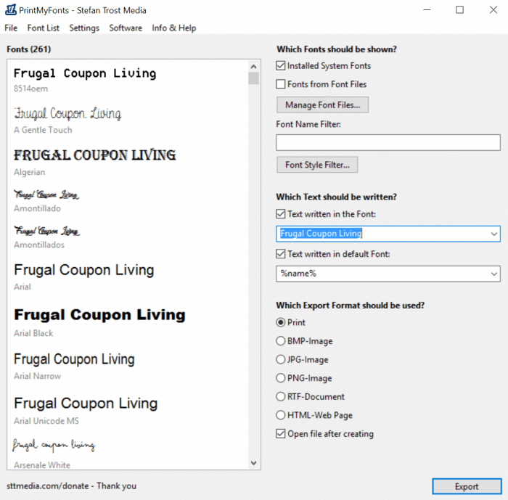Toggle Open file after creating checkbox
This screenshot has height=500, width=508.
[281, 434]
